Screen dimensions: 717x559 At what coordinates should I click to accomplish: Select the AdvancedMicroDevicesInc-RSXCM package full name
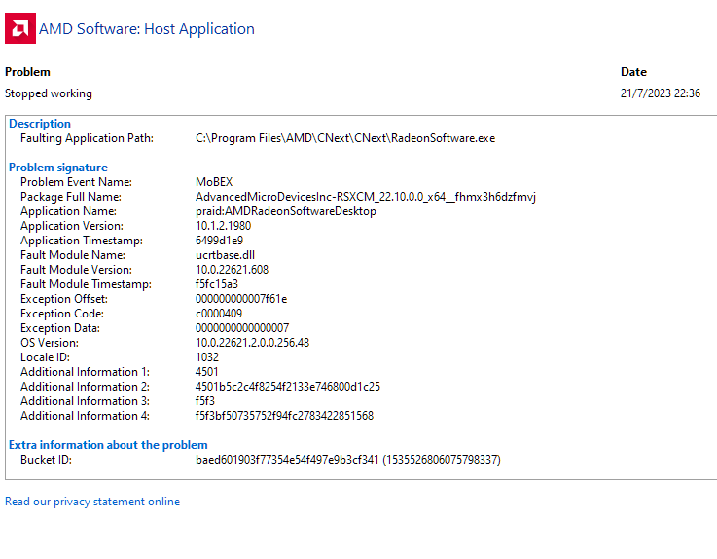(366, 197)
